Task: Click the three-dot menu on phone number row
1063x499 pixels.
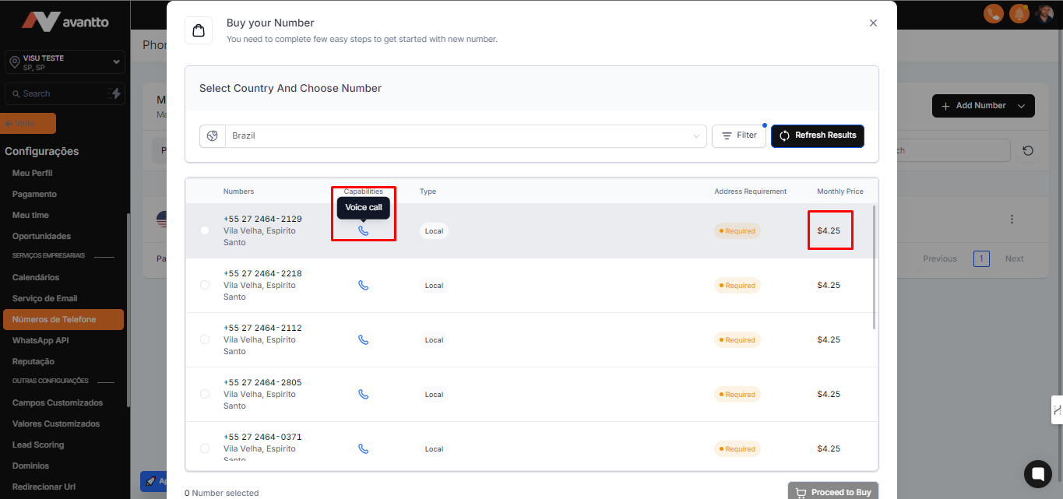Action: (1012, 220)
